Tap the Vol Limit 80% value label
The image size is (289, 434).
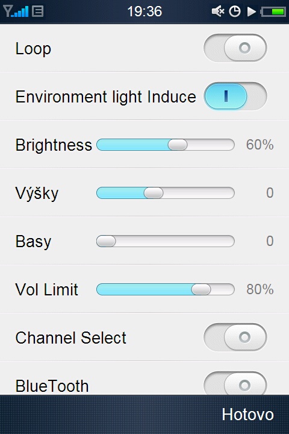click(x=259, y=289)
